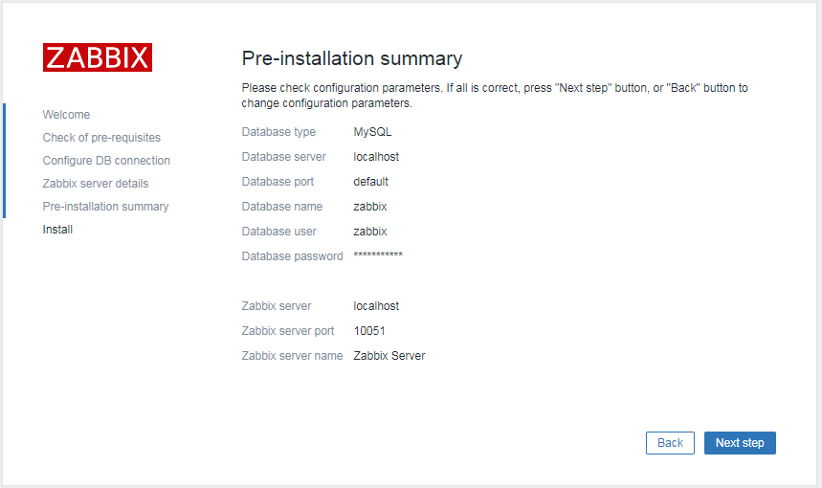Click the Pre-installation summary heading
Screen dimensions: 822x488
[x=352, y=58]
